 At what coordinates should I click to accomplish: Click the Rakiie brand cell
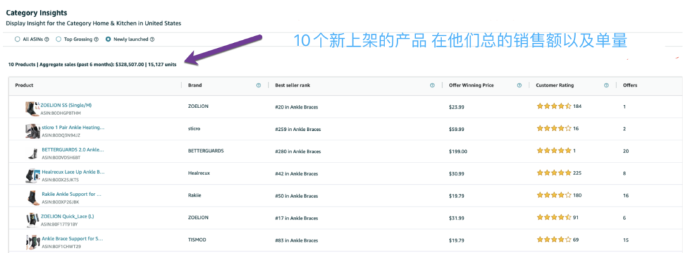coord(194,195)
